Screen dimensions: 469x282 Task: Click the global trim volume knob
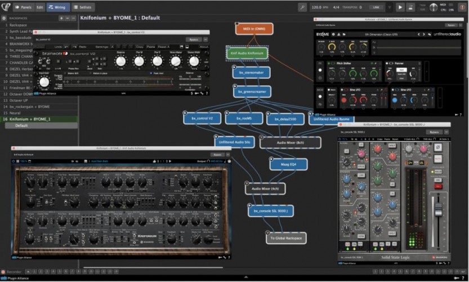pyautogui.click(x=433, y=7)
